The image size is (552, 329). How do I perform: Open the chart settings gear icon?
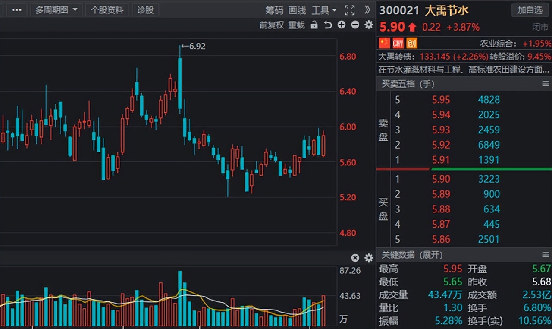[x=368, y=25]
